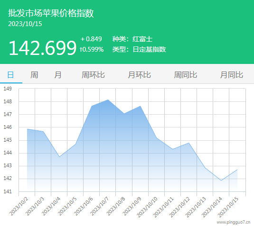Viewport: 254px width, 226px height.
Task: Open the 周同比 comparison tab
Action: 186,75
